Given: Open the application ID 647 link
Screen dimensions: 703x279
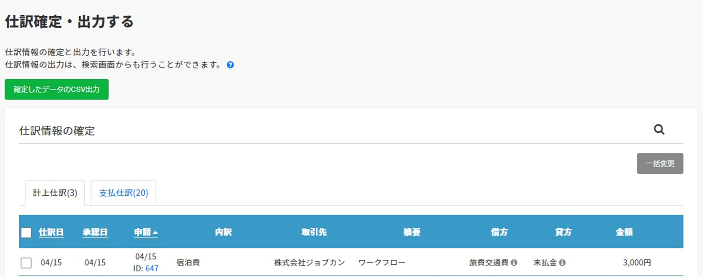Looking at the screenshot, I should tap(152, 269).
